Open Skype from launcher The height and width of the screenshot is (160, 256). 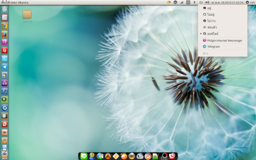point(4,59)
